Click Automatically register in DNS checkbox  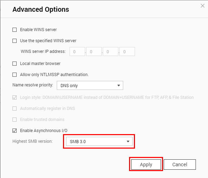(15, 109)
